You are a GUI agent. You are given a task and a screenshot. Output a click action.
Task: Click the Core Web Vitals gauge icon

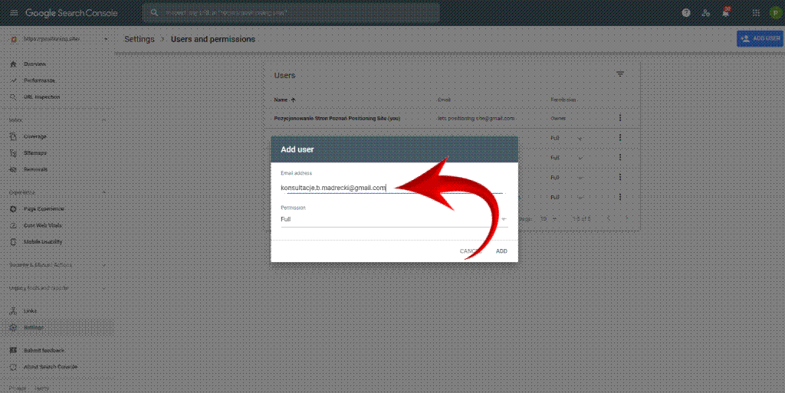[x=14, y=225]
